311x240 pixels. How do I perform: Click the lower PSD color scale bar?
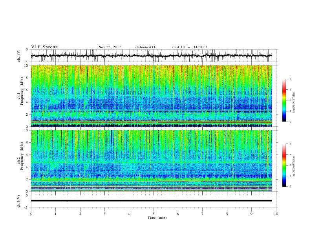[x=284, y=165]
